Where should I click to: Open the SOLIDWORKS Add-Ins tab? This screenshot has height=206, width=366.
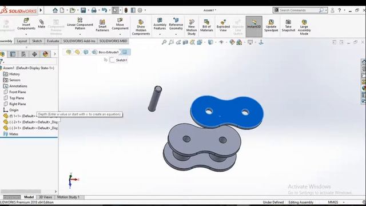coord(79,41)
